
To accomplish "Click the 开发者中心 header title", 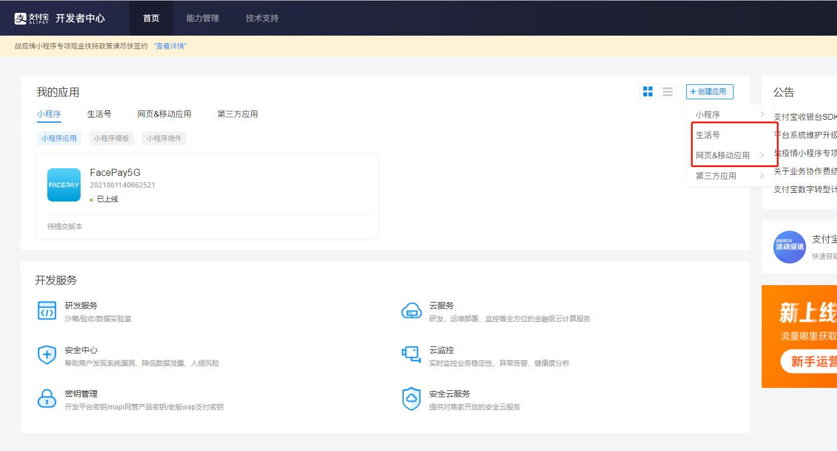I will [80, 18].
